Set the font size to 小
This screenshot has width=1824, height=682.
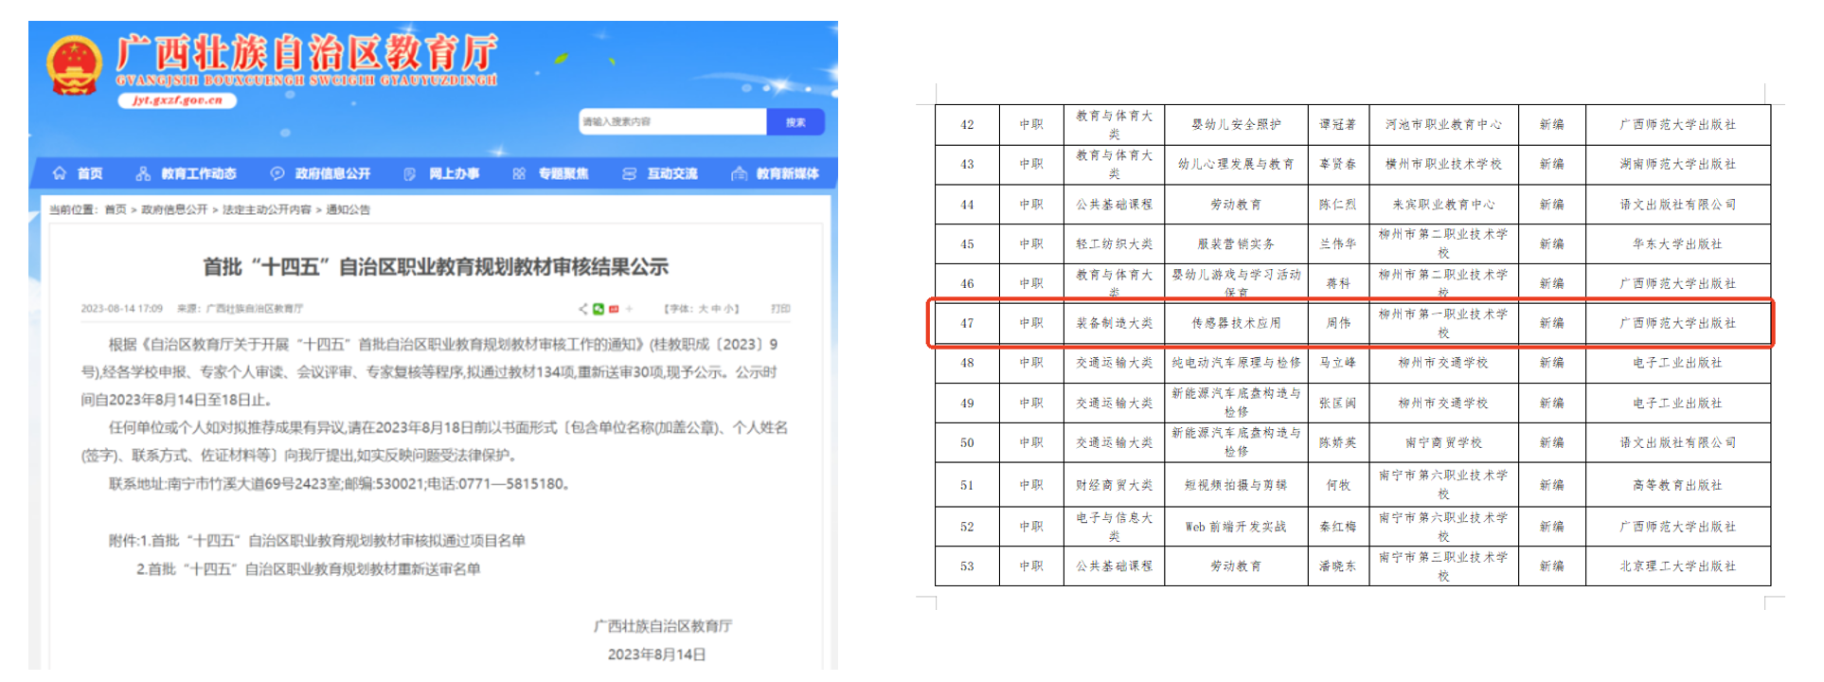point(728,309)
